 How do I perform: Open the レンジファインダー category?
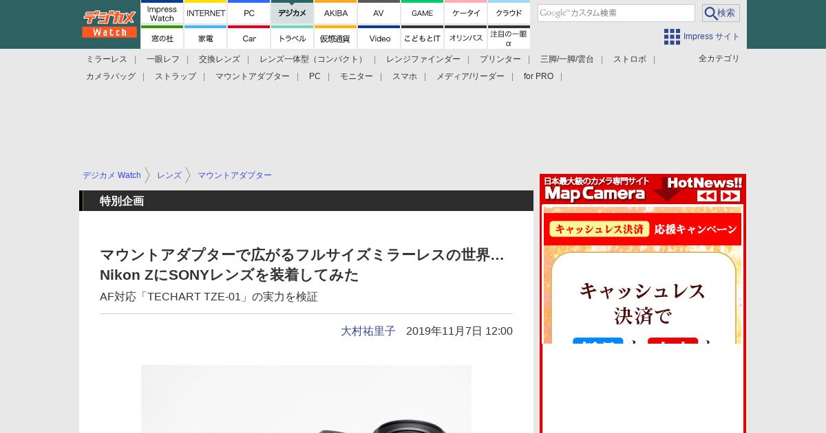coord(423,59)
